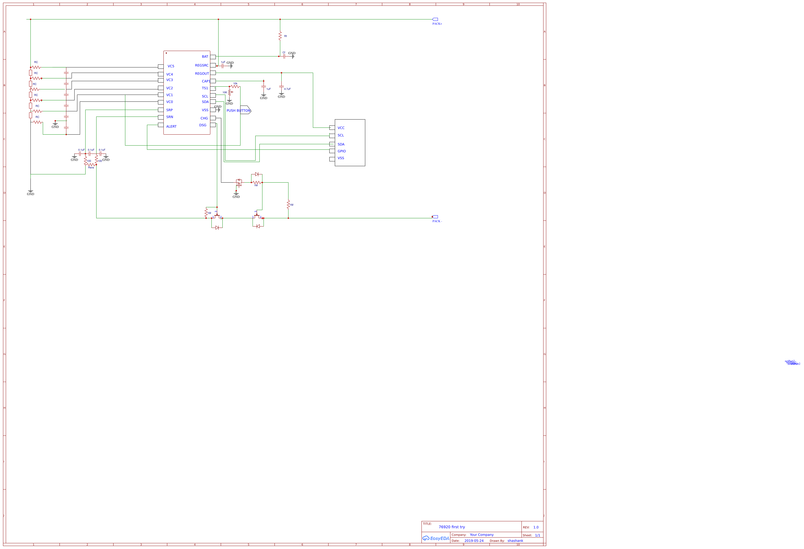
Task: Click the Drawn By name shashank
Action: 515,541
